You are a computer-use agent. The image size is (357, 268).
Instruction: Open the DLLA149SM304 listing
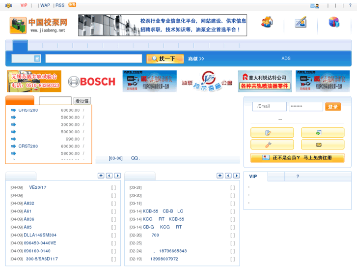pos(40,235)
